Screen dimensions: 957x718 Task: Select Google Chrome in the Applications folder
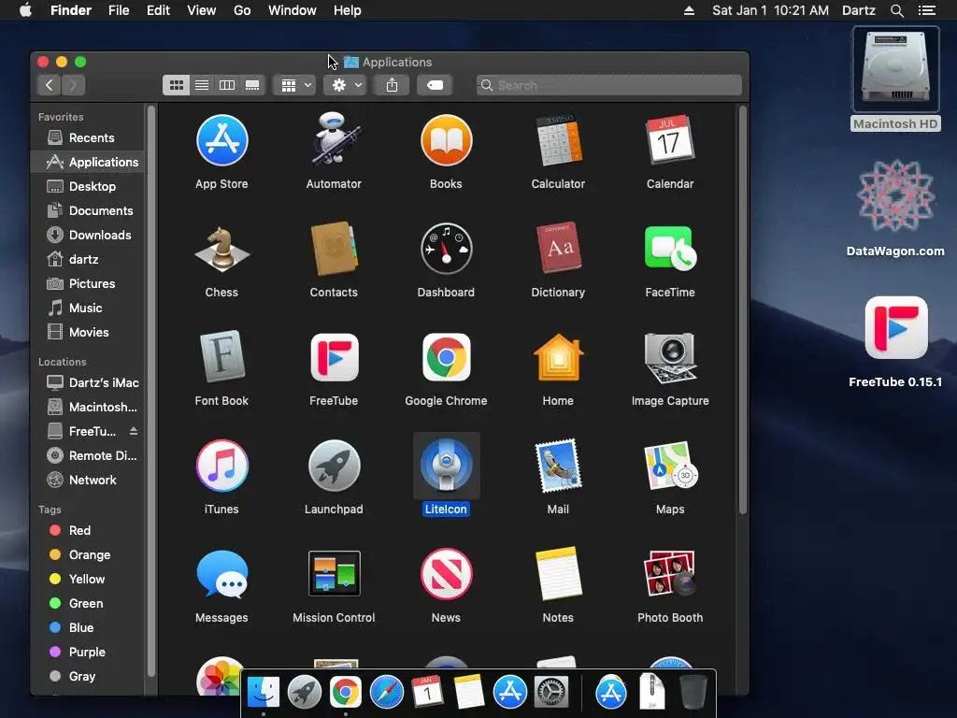point(446,357)
